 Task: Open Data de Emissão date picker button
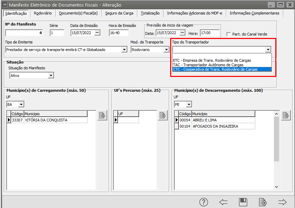[97, 33]
